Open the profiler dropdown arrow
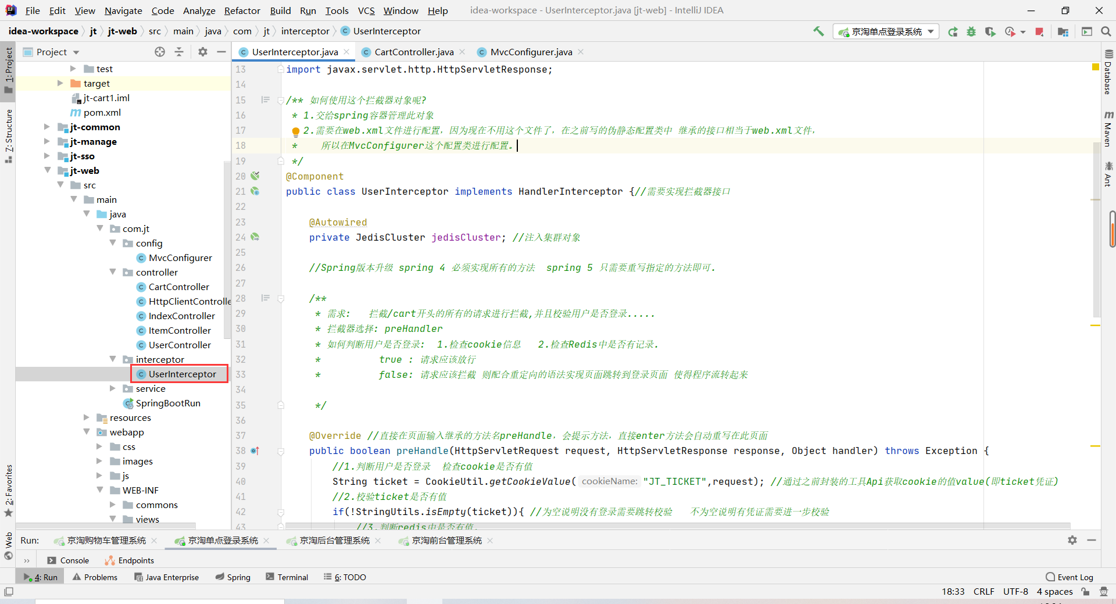This screenshot has width=1116, height=604. pyautogui.click(x=1023, y=32)
